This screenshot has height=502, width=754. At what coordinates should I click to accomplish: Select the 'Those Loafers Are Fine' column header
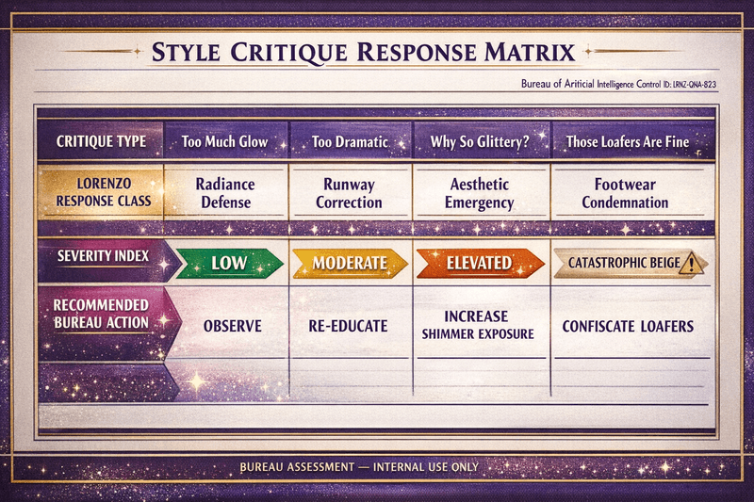pyautogui.click(x=631, y=141)
